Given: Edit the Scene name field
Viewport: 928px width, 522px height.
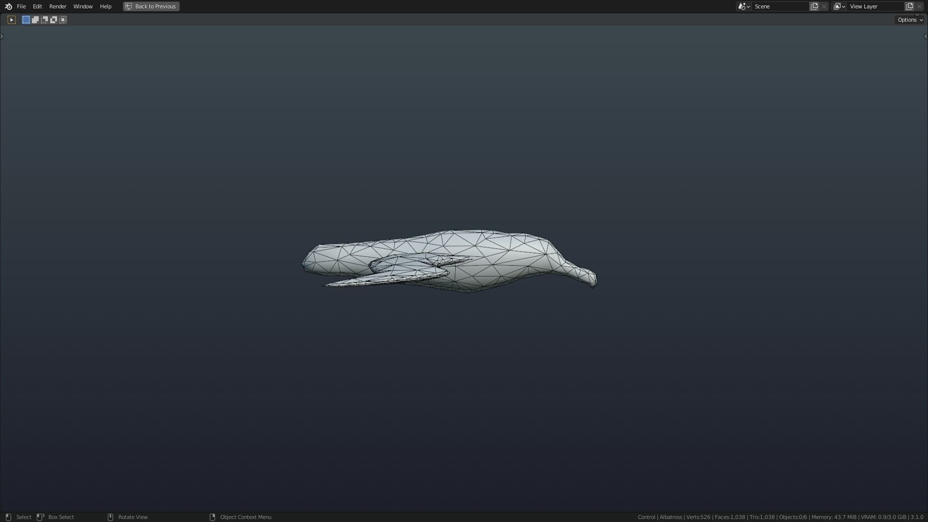Looking at the screenshot, I should pyautogui.click(x=780, y=6).
